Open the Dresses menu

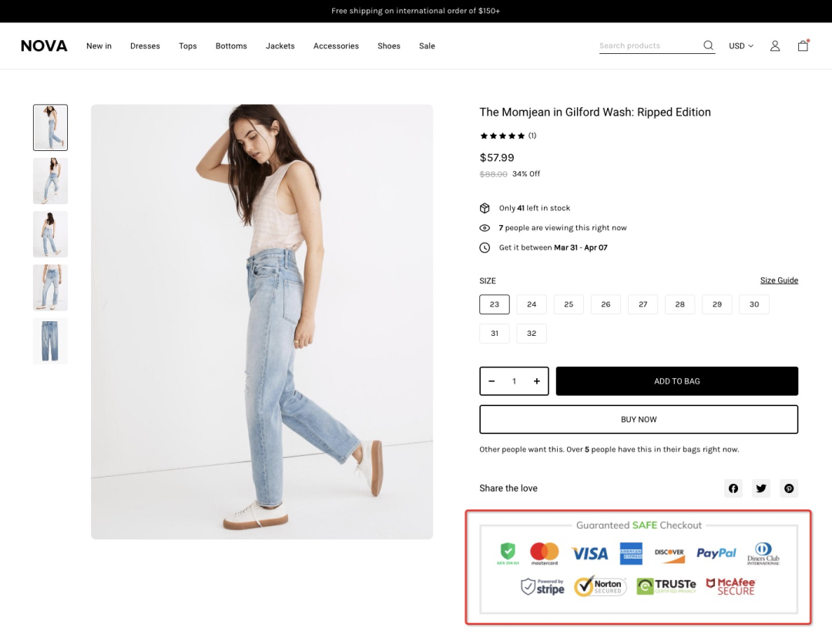(145, 45)
